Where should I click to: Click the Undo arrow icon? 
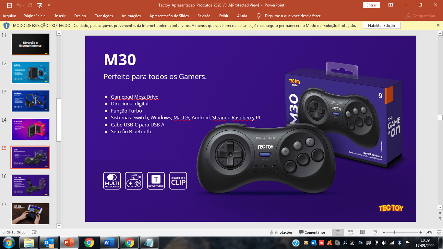tap(19, 5)
